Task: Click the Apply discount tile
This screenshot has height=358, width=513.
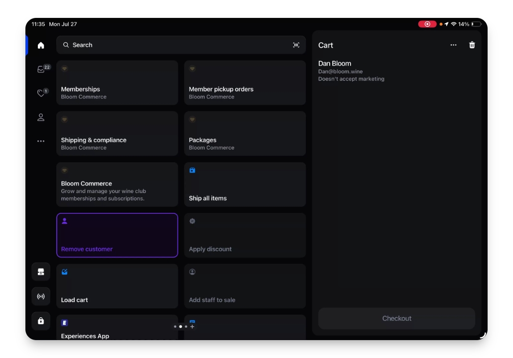Action: click(245, 235)
